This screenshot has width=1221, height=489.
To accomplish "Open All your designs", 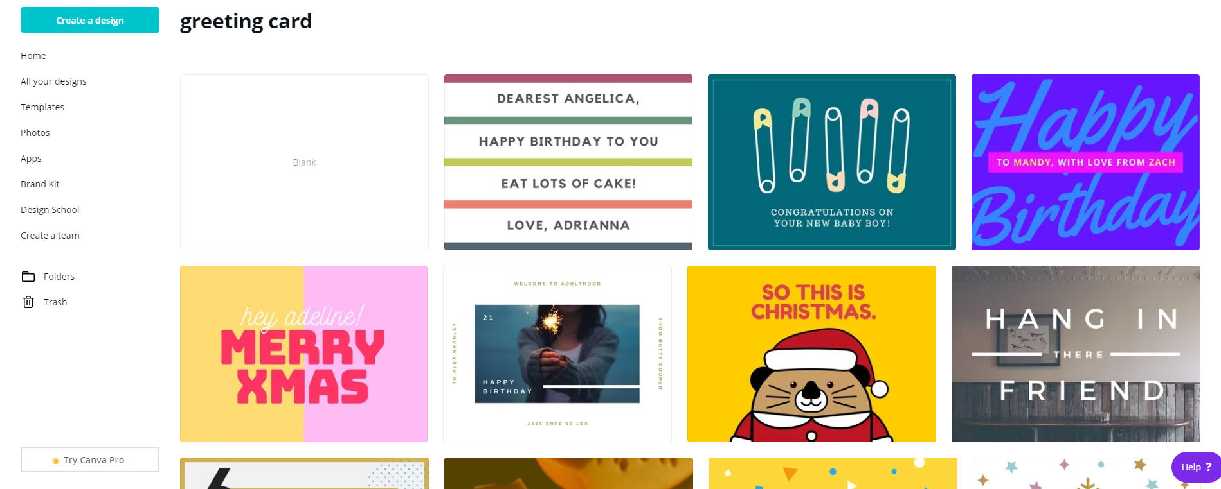I will point(53,81).
